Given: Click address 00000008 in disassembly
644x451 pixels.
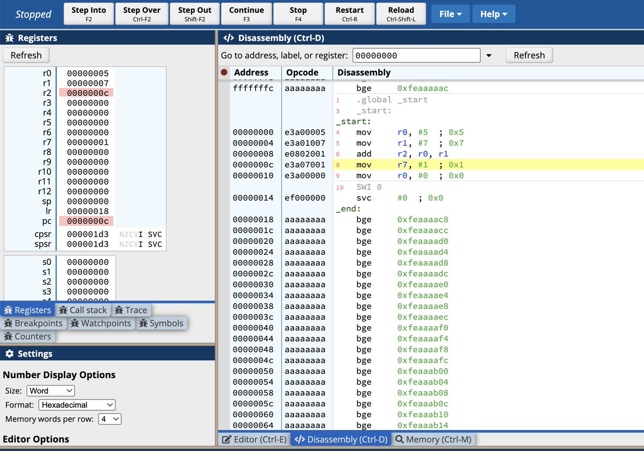Looking at the screenshot, I should click(x=253, y=154).
